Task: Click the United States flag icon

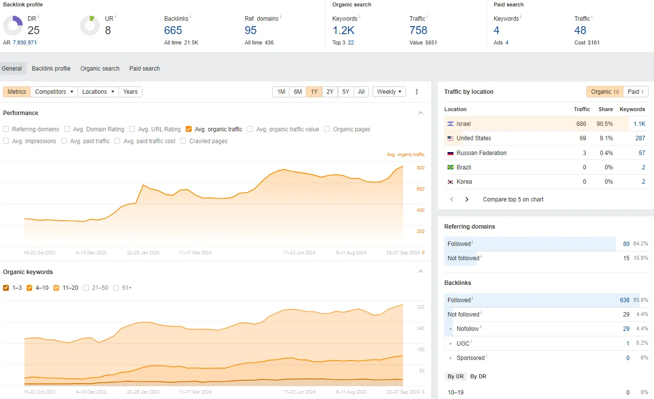Action: pyautogui.click(x=450, y=138)
